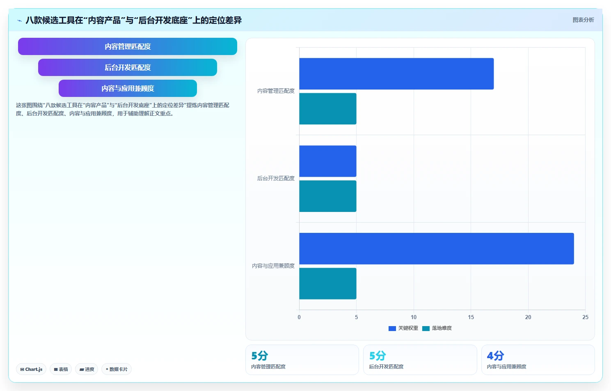Screen dimensions: 611x391
Task: Click the x-axis tick value 10
Action: (414, 317)
